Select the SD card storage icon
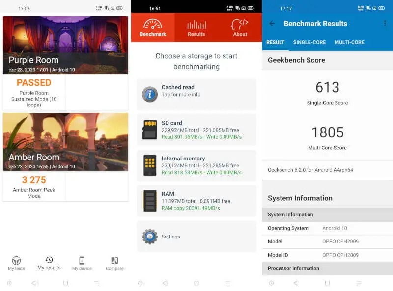393x291 pixels. (x=150, y=130)
